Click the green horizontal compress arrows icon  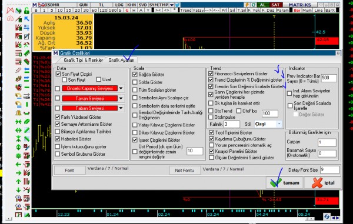click(x=18, y=122)
